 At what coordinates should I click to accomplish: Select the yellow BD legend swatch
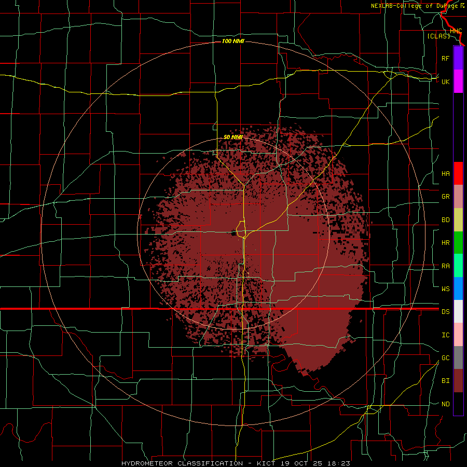click(458, 220)
